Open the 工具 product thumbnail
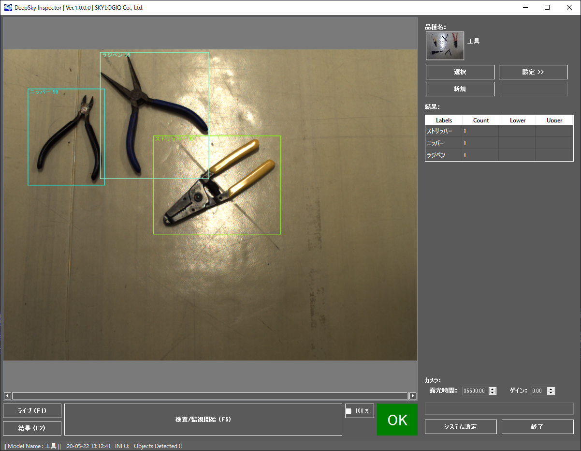Viewport: 581px width, 451px height. click(445, 46)
